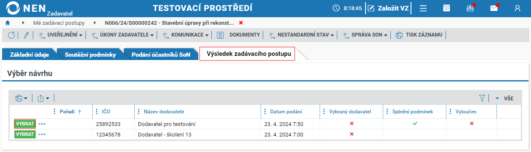Open the user profile icon
This screenshot has width=531, height=152.
tap(518, 8)
